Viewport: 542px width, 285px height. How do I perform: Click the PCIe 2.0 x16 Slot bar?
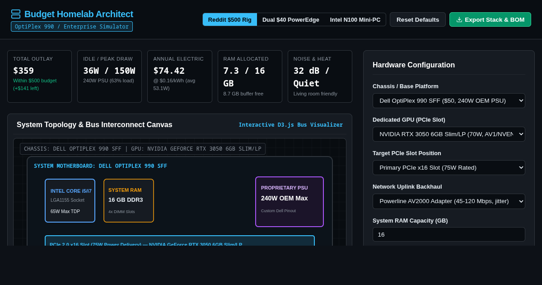[180, 241]
